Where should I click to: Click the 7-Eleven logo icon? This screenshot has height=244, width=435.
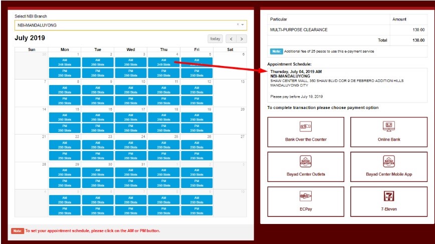tap(389, 196)
